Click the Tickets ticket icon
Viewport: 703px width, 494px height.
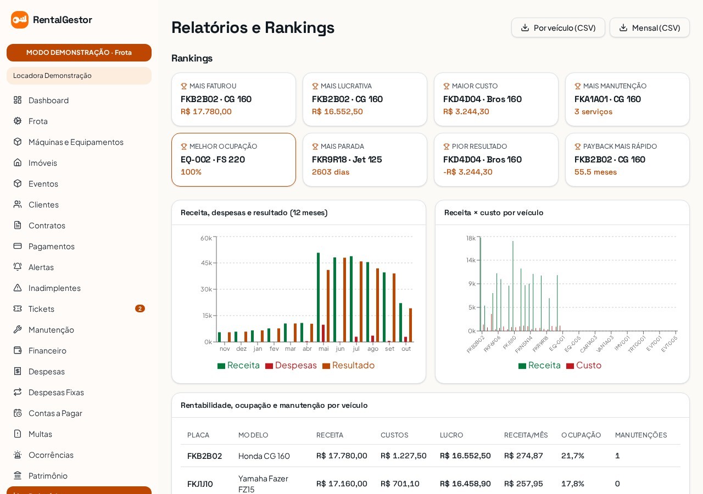click(x=18, y=308)
